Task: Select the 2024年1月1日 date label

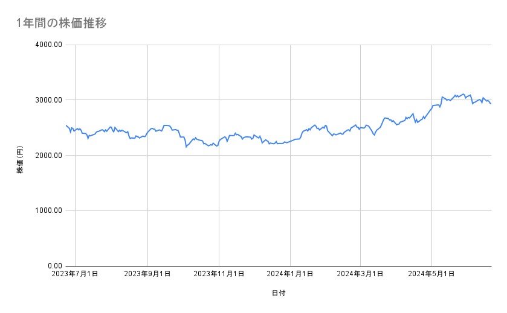Action: coord(290,274)
